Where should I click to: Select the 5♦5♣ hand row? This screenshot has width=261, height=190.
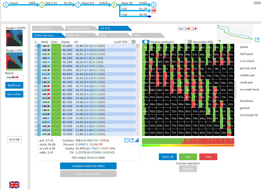pyautogui.click(x=86, y=74)
